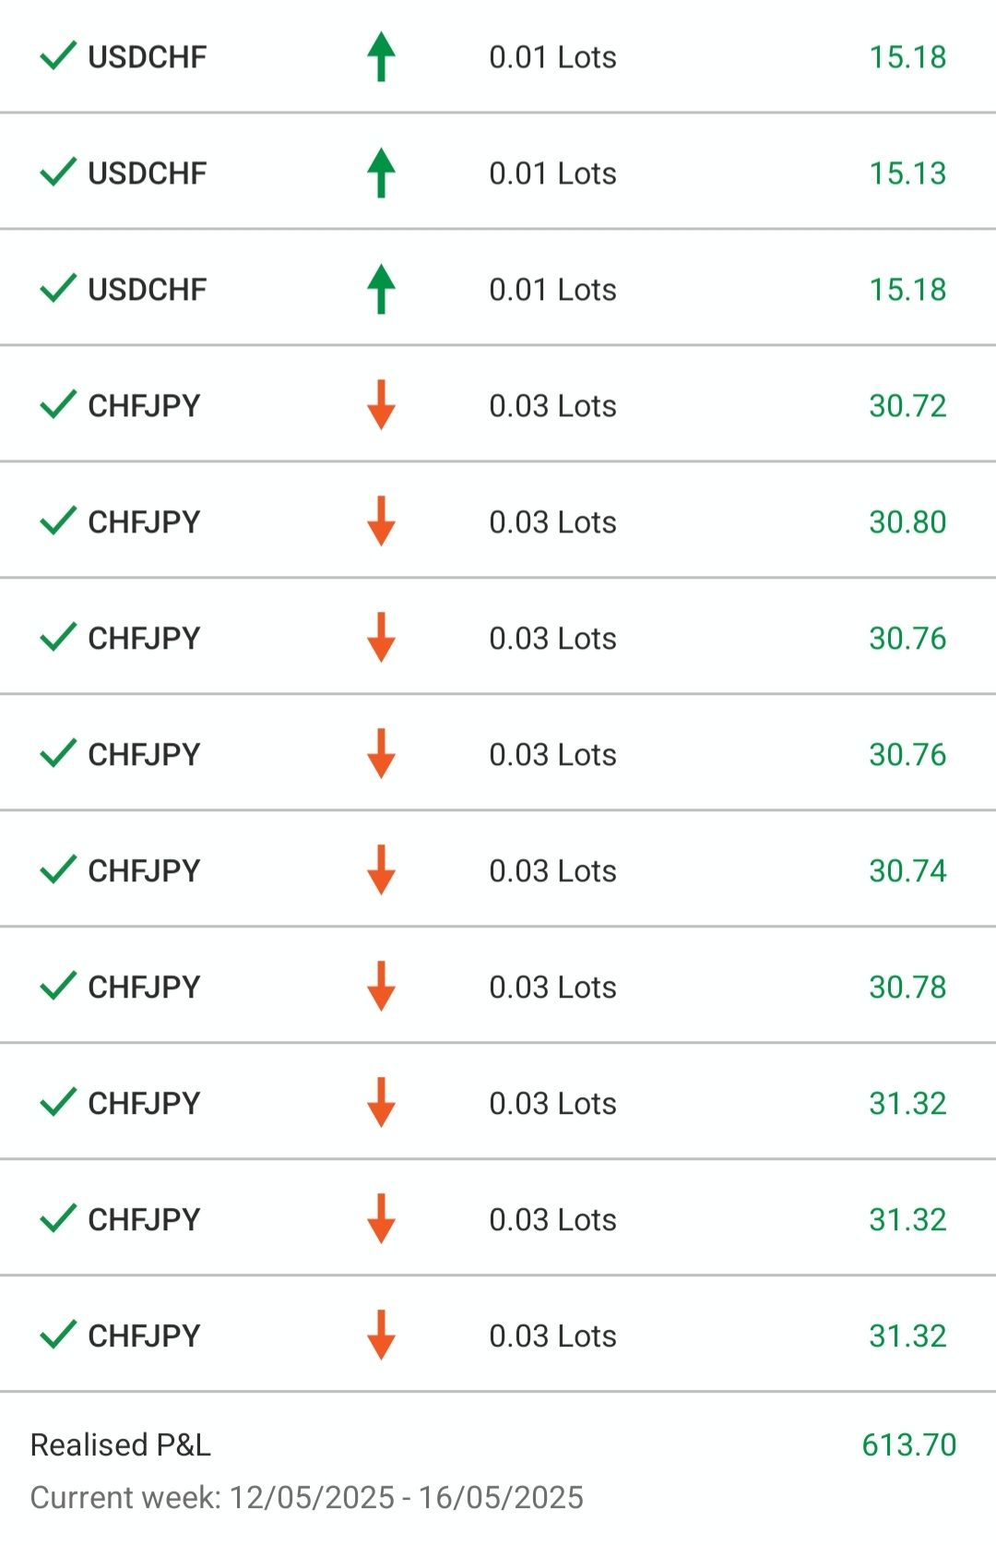
Task: Click the checkmark beside the 30.78 CHFJPY trade
Action: pos(57,987)
